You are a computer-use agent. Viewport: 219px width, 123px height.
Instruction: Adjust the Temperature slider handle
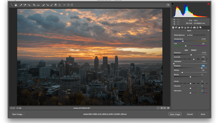coord(183,41)
